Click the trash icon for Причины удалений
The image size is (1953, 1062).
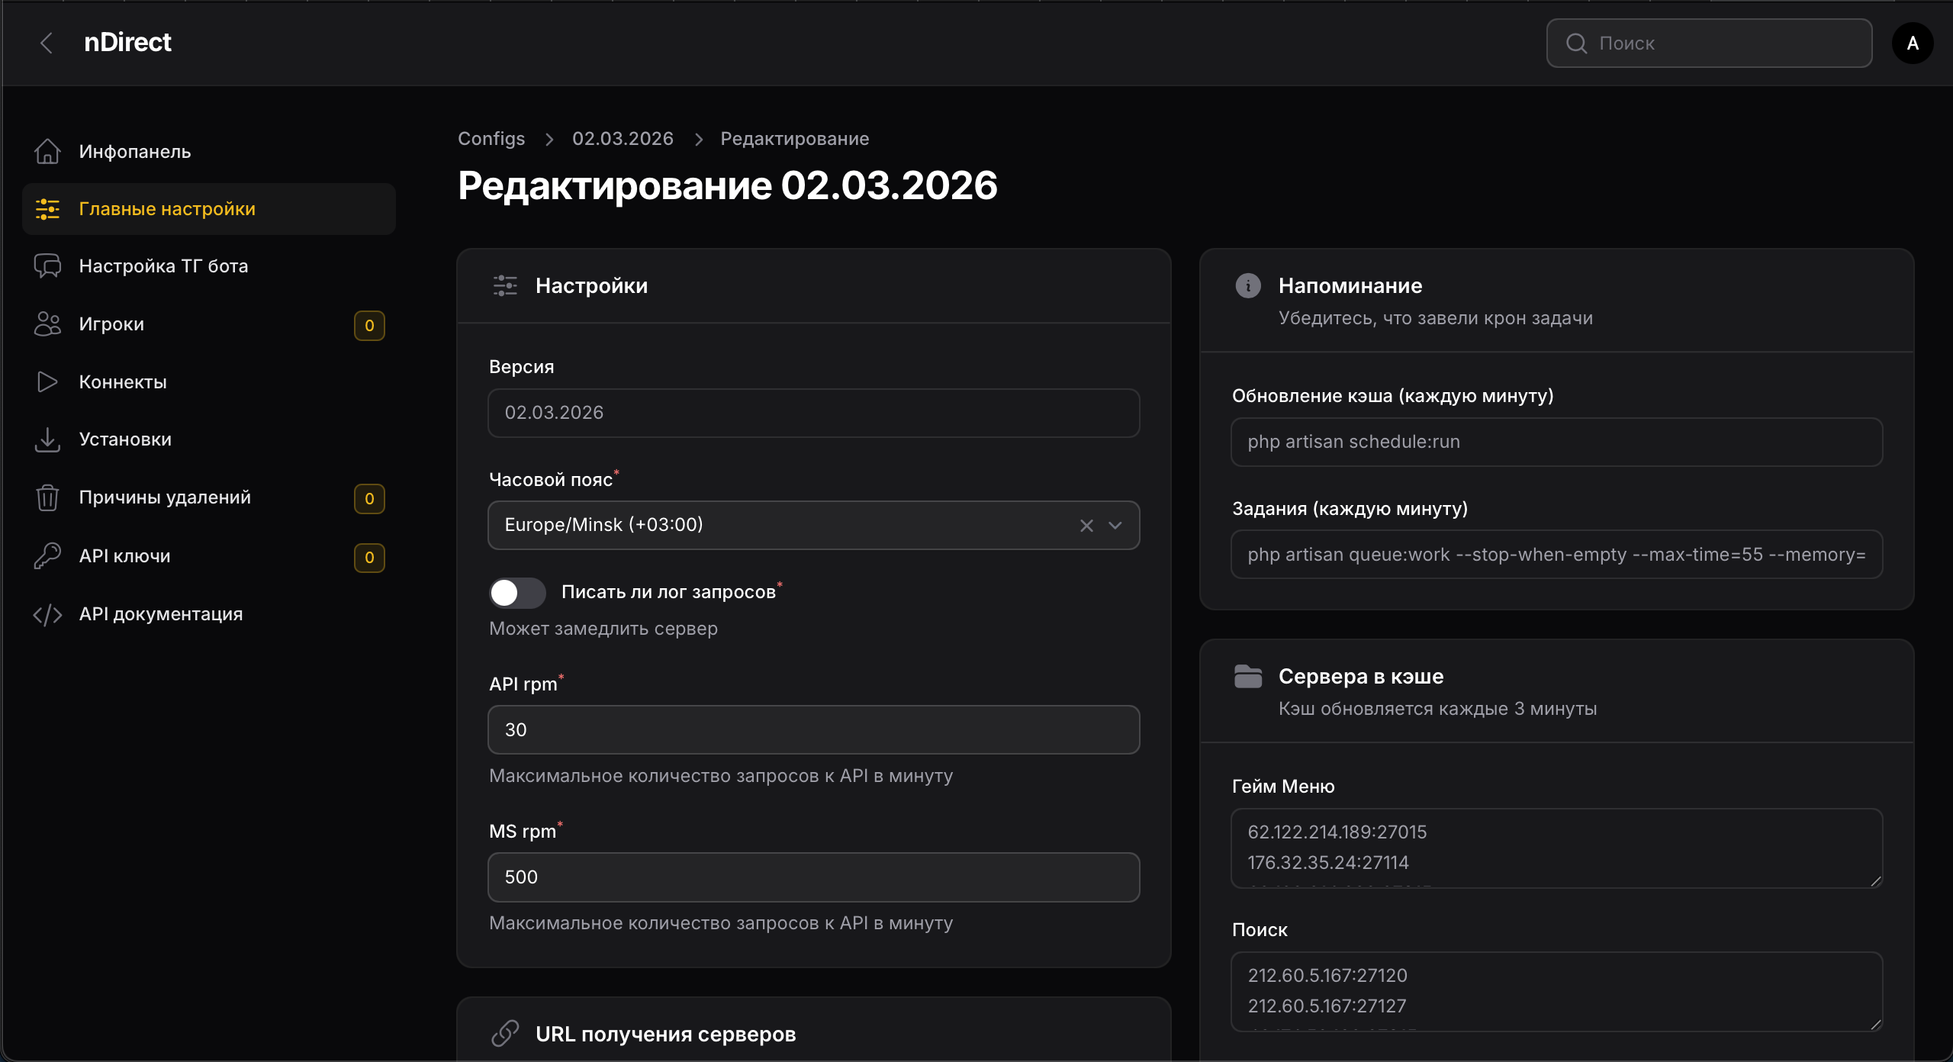coord(48,497)
